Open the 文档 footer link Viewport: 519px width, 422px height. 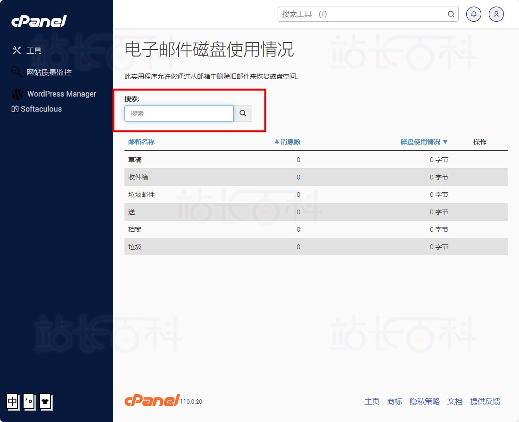[x=454, y=401]
